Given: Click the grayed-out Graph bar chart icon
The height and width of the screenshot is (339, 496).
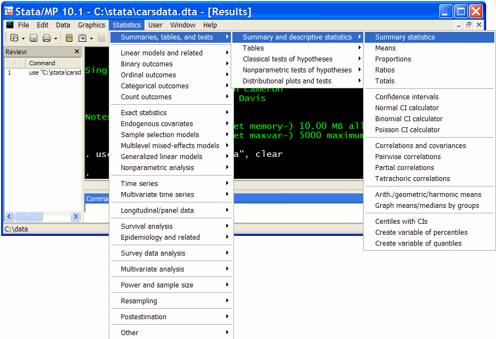Looking at the screenshot, I should pos(102,38).
